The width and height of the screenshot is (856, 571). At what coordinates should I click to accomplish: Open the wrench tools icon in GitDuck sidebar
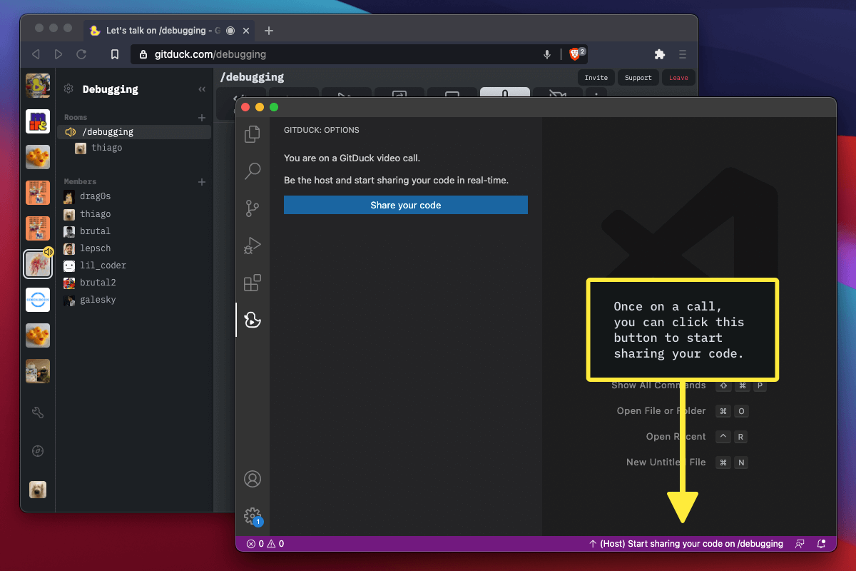(38, 412)
